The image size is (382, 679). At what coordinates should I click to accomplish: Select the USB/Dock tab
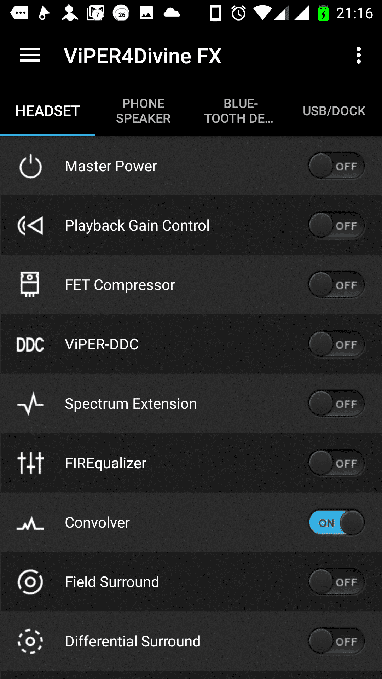[334, 111]
